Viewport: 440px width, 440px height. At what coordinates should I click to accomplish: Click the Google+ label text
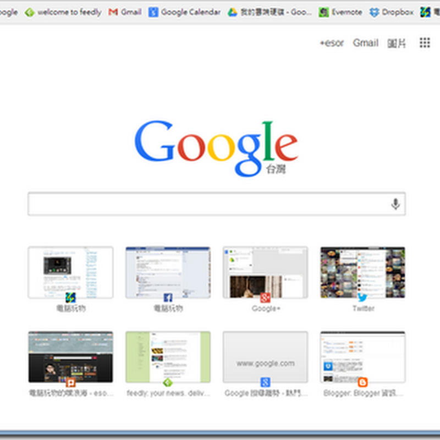pos(266,309)
